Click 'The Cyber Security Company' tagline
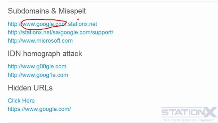The width and height of the screenshot is (218, 123). [x=188, y=120]
